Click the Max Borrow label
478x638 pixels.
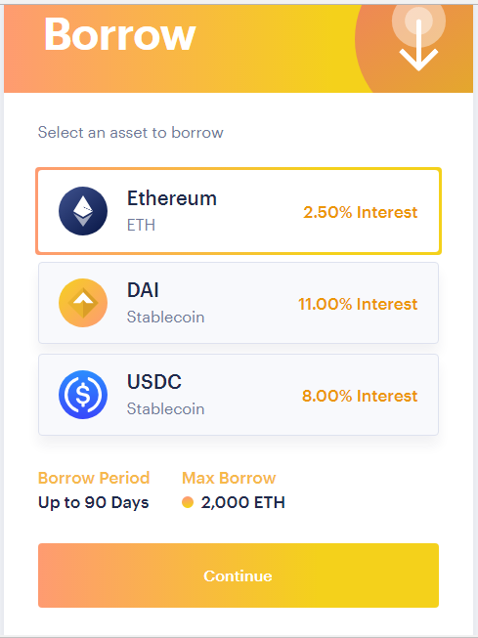coord(229,478)
